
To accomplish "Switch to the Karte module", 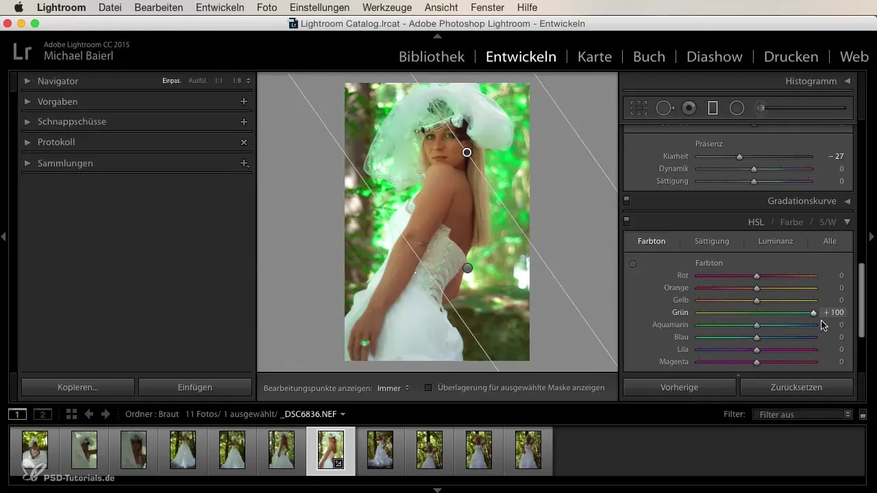I will (595, 57).
